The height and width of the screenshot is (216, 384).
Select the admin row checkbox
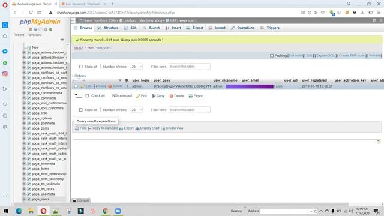76,86
